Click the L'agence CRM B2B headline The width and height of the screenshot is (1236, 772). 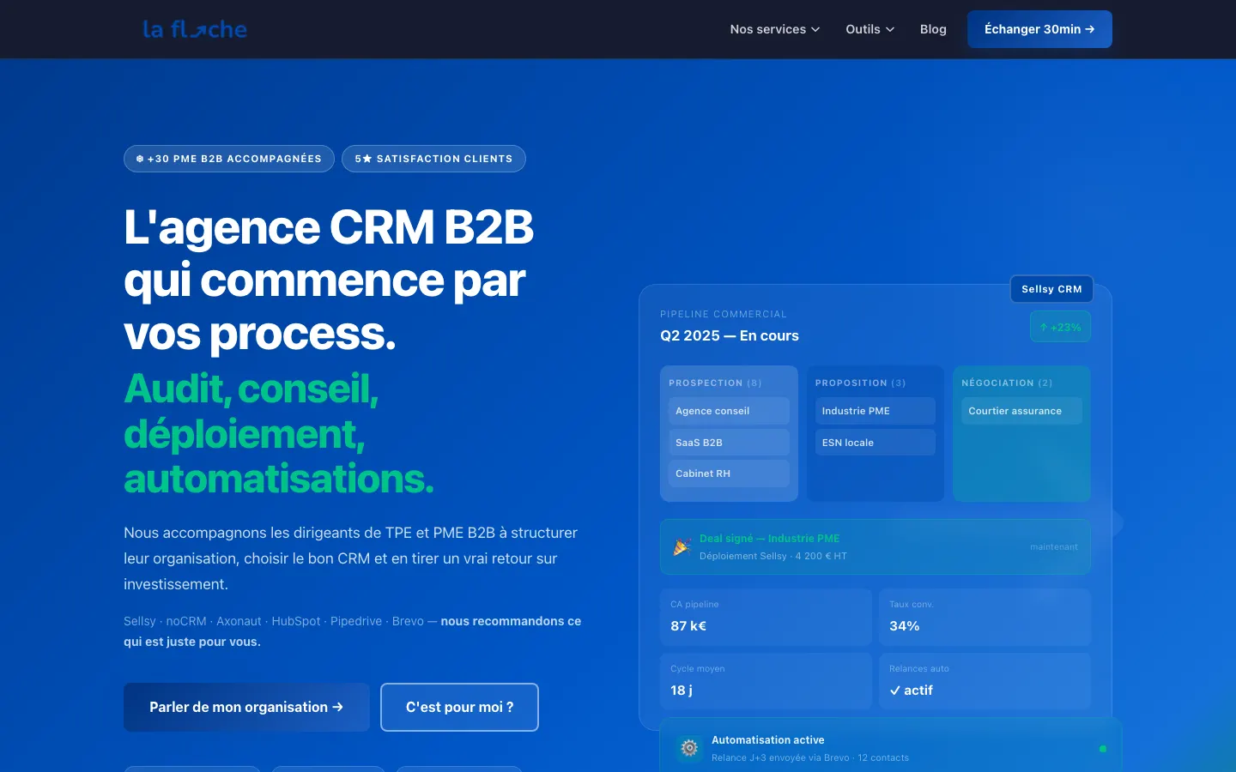point(329,280)
